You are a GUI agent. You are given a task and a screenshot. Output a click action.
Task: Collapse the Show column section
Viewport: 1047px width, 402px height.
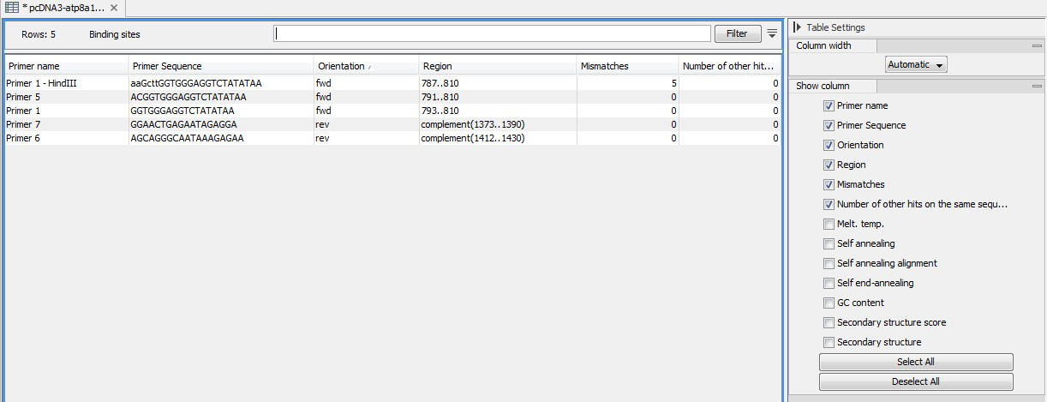point(1037,87)
